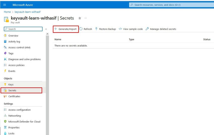This screenshot has width=214, height=135.
Task: Click the Restore Backup upload arrow icon
Action: [x=96, y=29]
